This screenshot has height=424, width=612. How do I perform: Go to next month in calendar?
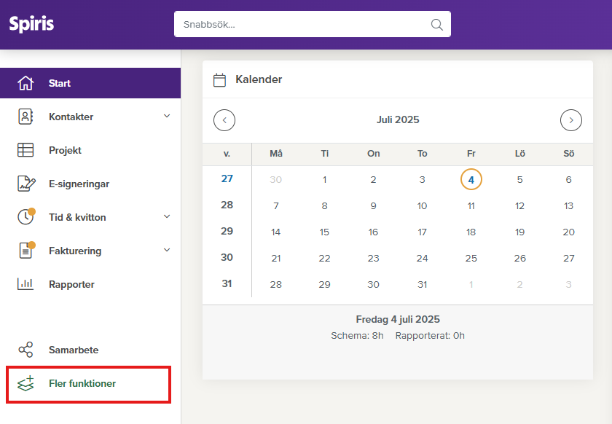pos(571,120)
